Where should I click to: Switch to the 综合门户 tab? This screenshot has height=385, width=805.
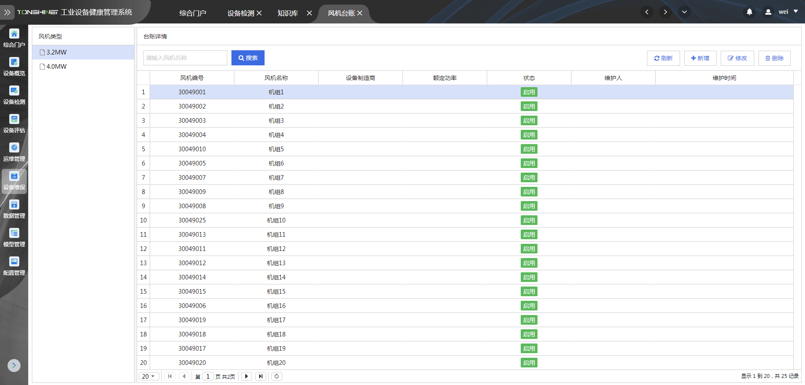tap(192, 13)
